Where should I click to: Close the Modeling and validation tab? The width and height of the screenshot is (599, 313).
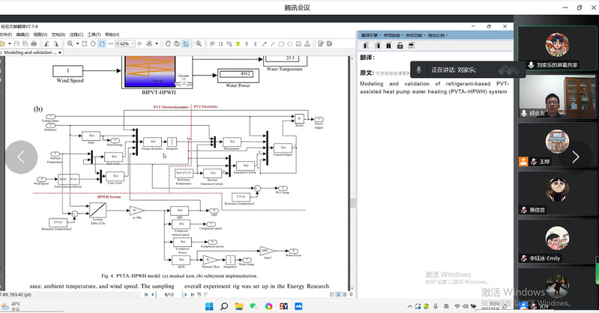click(60, 52)
